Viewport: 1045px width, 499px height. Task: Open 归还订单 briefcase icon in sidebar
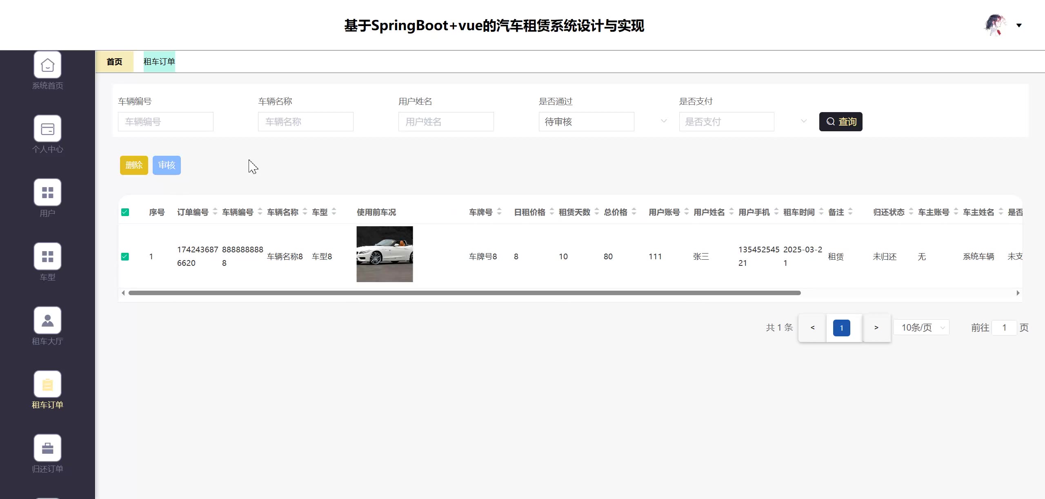(47, 448)
